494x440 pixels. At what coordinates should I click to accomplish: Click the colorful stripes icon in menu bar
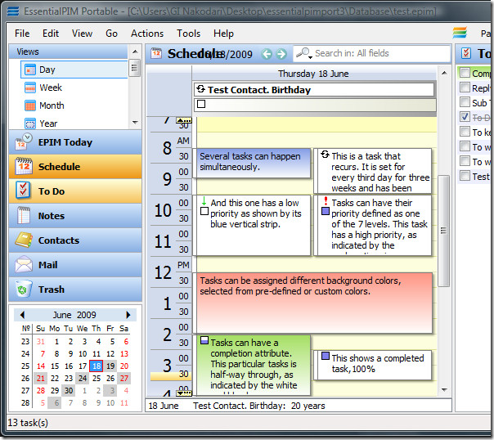(460, 33)
